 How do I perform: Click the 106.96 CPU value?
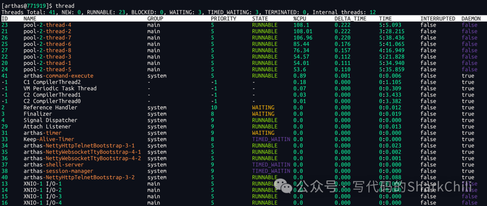click(303, 37)
